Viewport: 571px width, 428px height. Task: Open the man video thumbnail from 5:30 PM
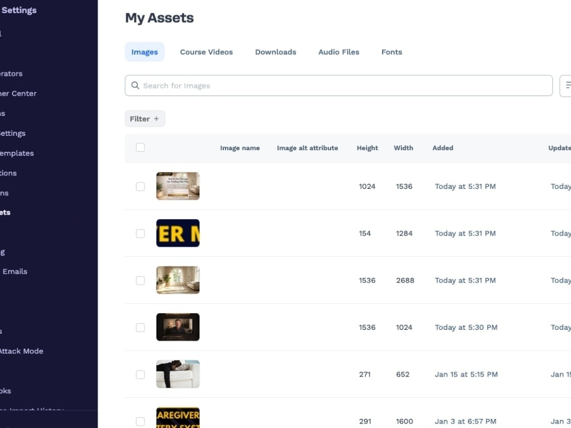pyautogui.click(x=178, y=327)
